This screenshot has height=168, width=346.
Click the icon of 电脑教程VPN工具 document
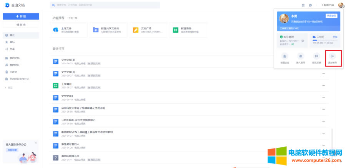(x=56, y=134)
